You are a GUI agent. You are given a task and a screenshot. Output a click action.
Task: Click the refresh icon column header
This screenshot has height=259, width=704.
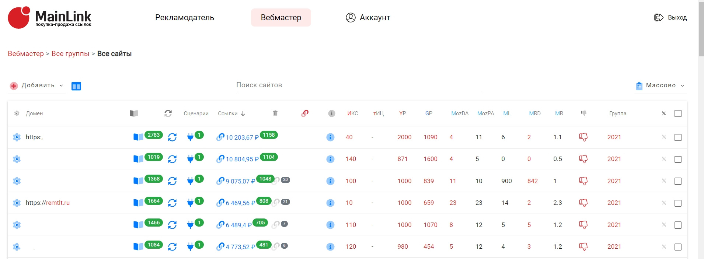pyautogui.click(x=168, y=113)
